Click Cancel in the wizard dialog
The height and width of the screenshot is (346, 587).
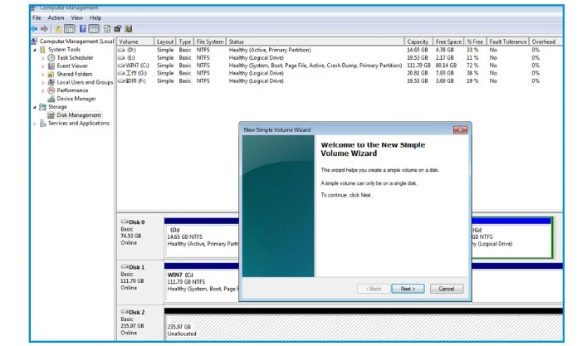pos(446,289)
